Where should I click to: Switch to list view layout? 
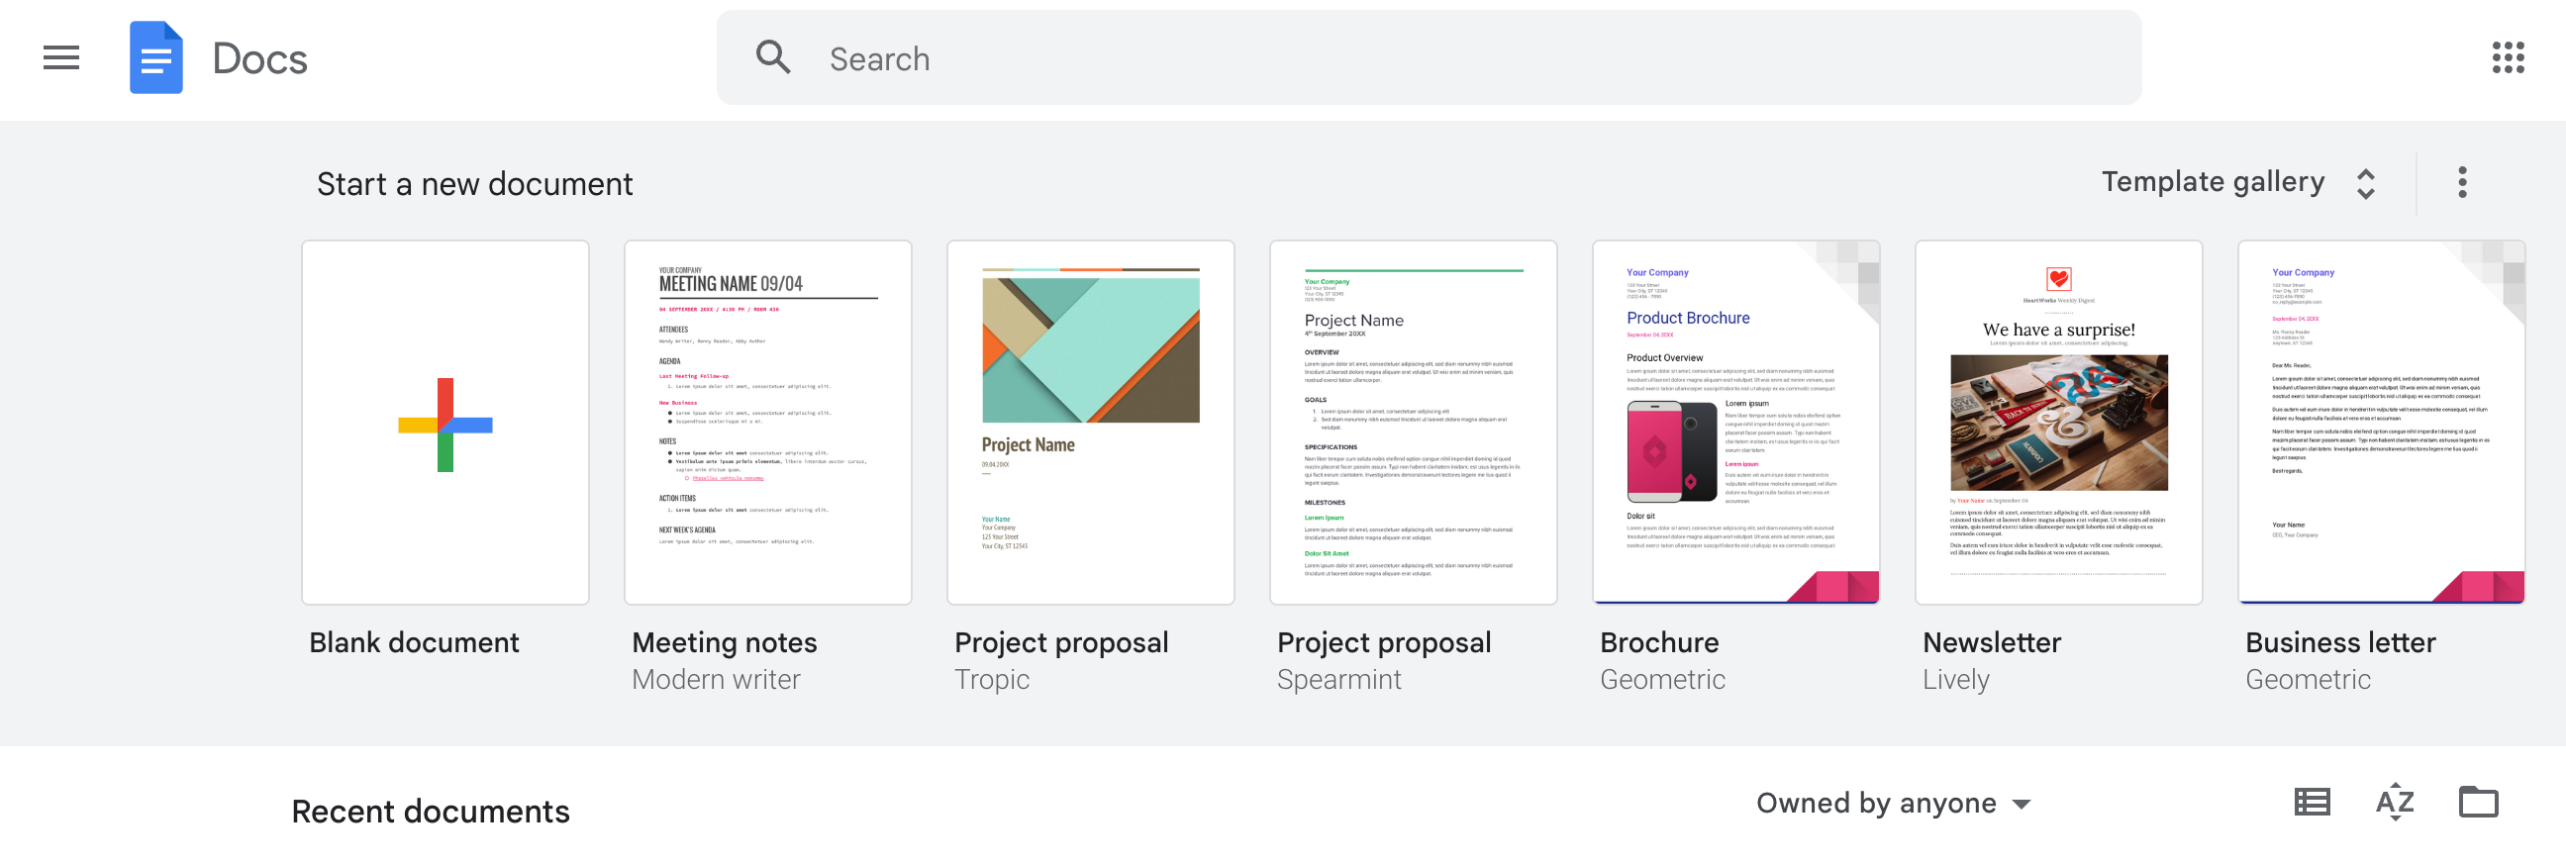[2311, 802]
